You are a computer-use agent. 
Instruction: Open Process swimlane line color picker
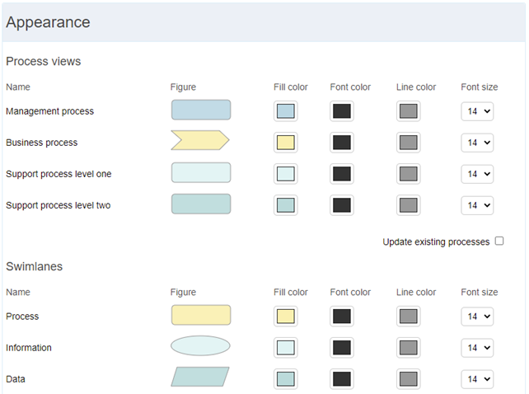[x=409, y=317]
